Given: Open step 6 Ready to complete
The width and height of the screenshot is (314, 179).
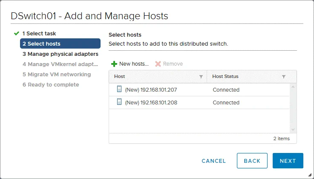Looking at the screenshot, I should pos(50,85).
